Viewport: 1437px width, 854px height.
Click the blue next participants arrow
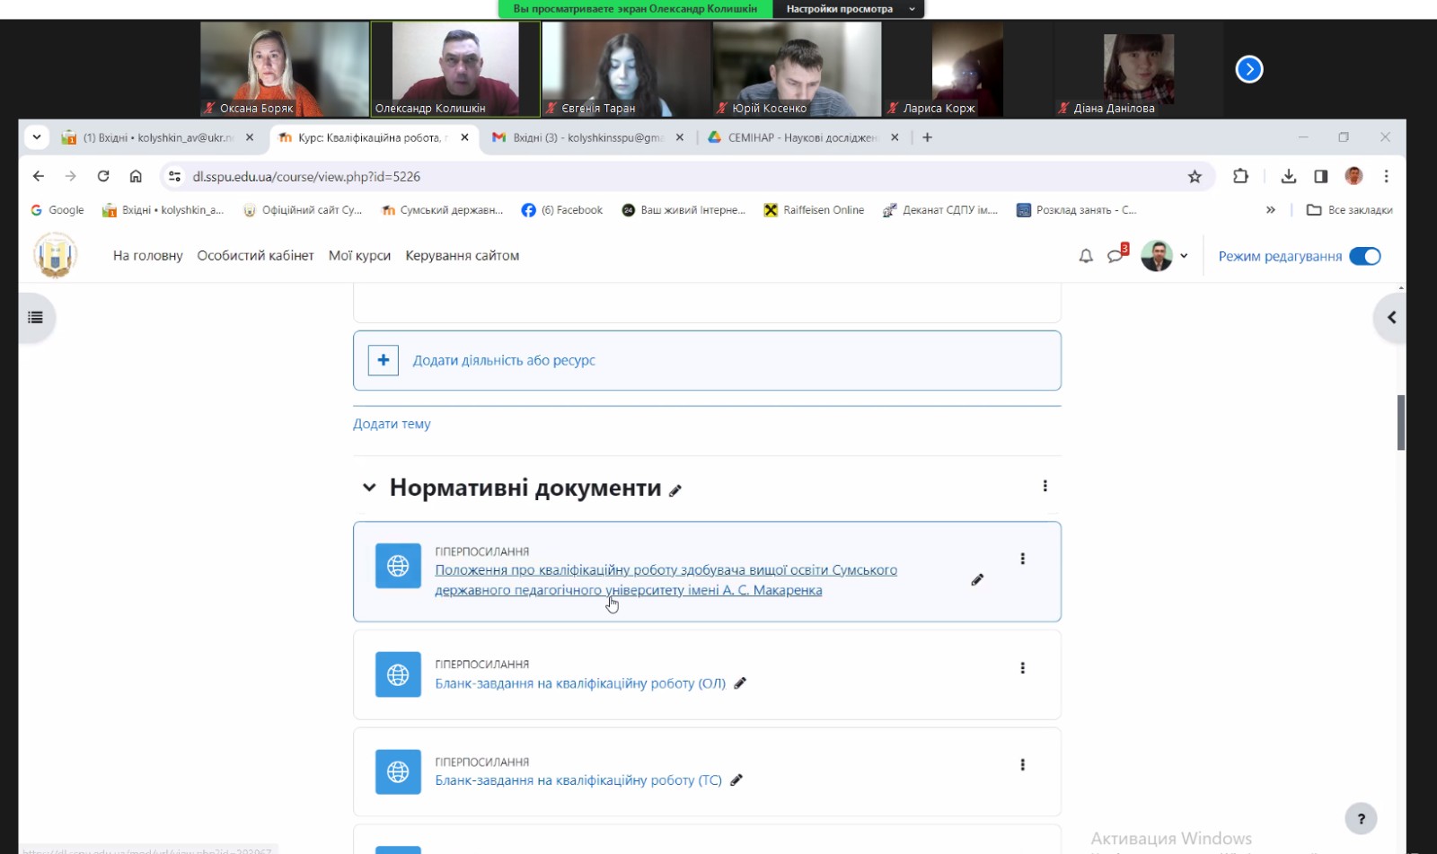(x=1248, y=69)
